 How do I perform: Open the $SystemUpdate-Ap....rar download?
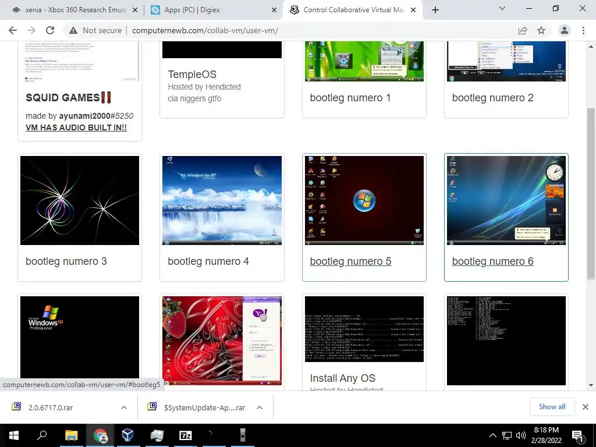tap(204, 407)
